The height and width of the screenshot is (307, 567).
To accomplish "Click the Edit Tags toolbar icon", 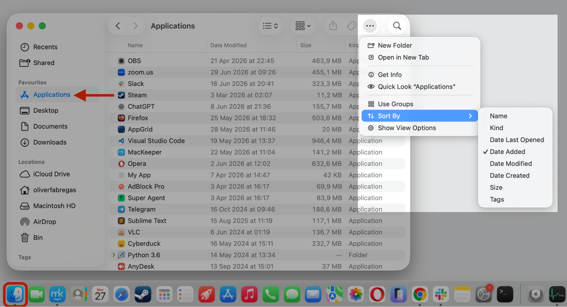I will point(351,26).
